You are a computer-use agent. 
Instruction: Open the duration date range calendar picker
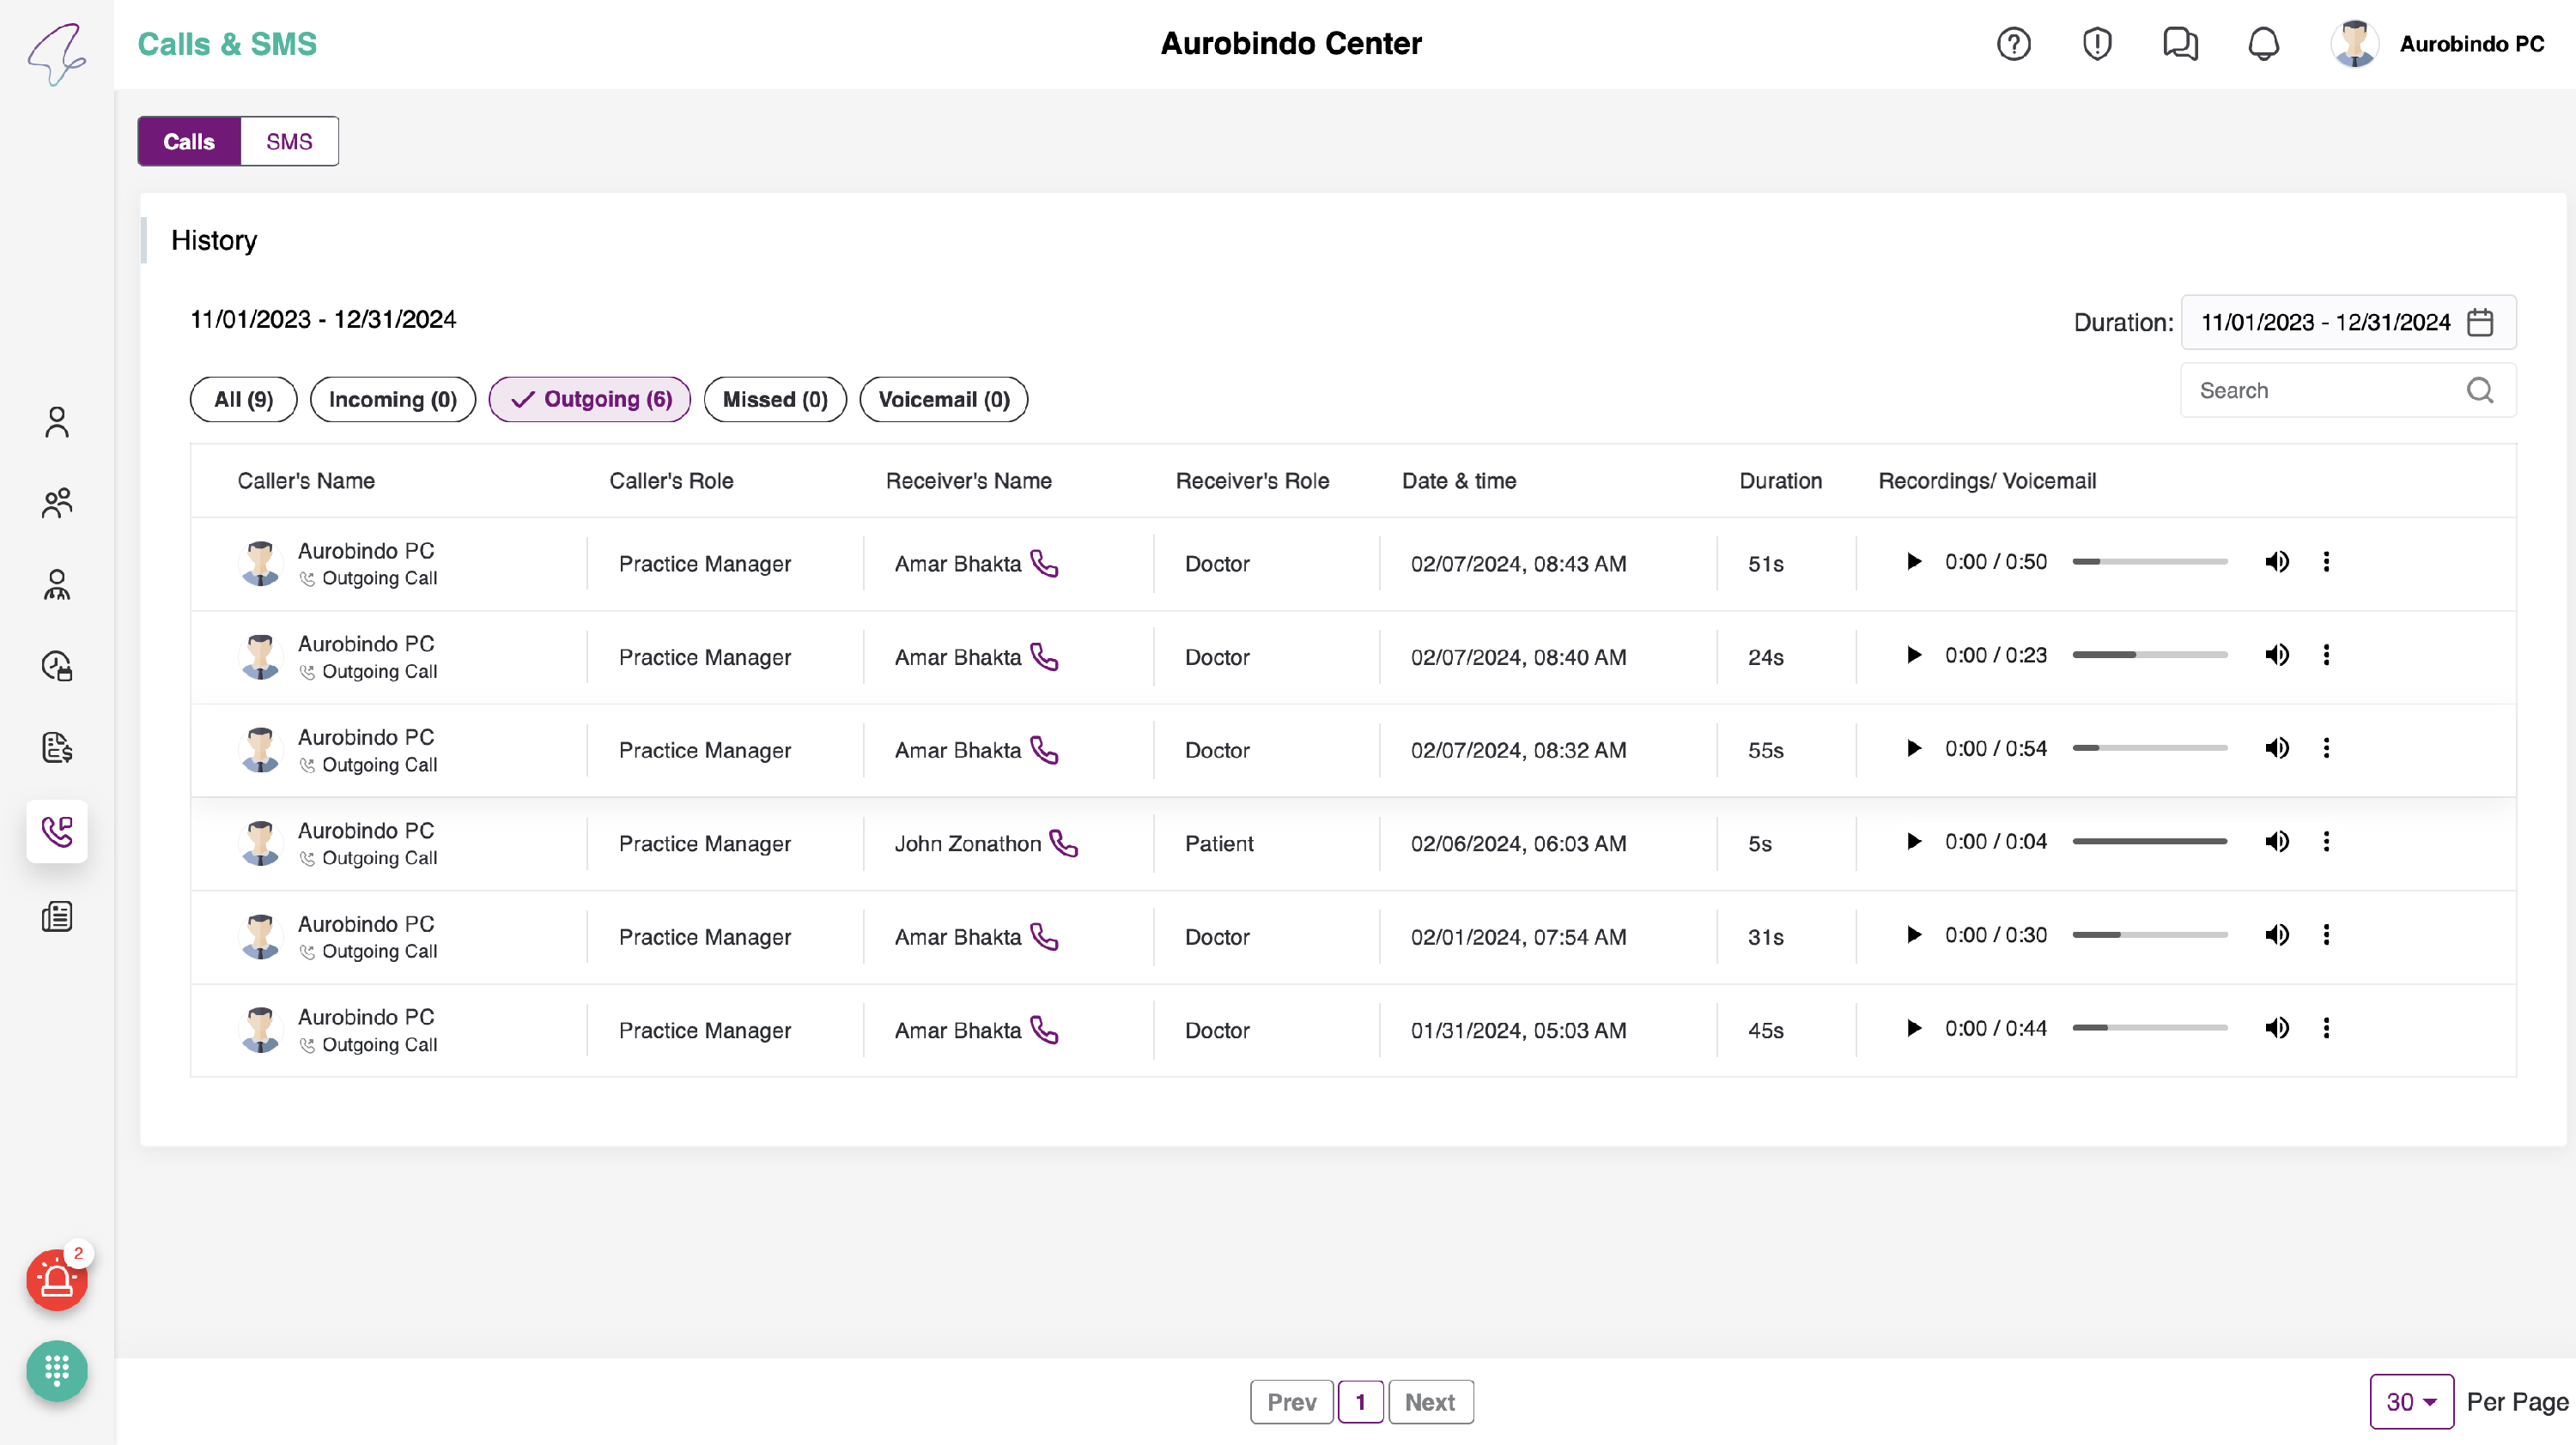pos(2480,323)
